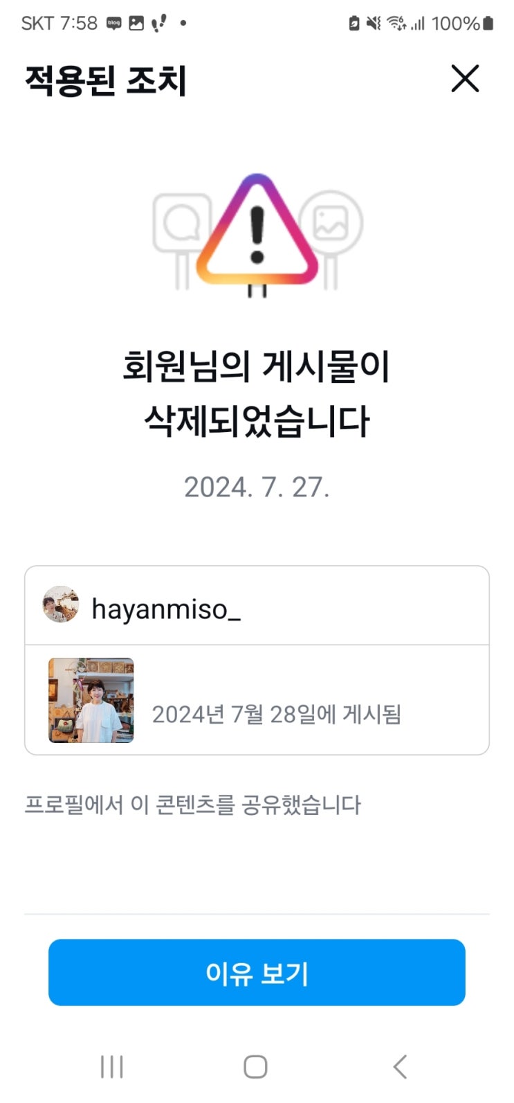The width and height of the screenshot is (514, 1103).
Task: Tap the blog notification icon in status bar
Action: pos(114,24)
